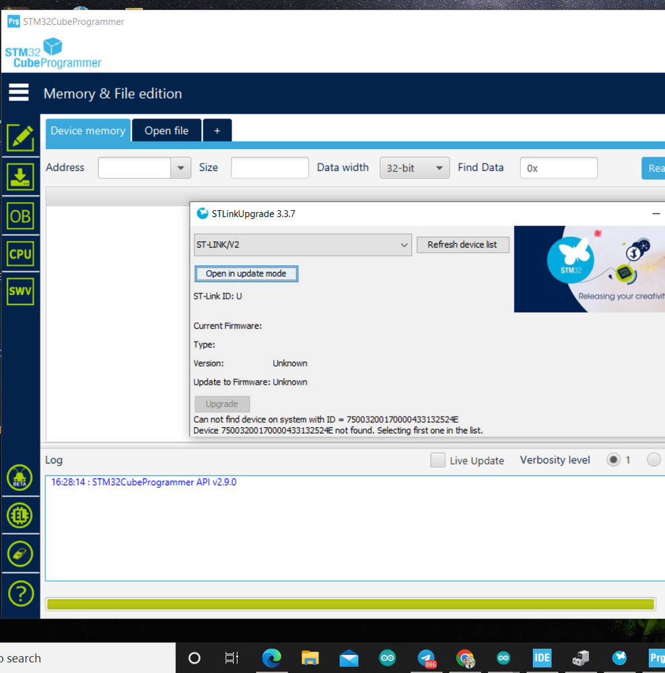Click the Address input field
Screen dimensions: 665x673
[x=135, y=168]
